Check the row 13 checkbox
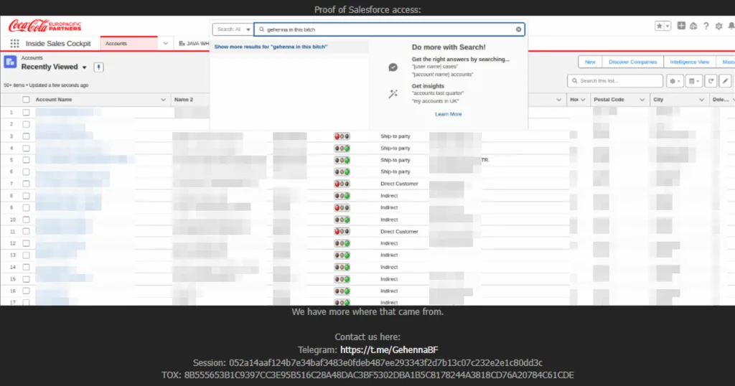The height and width of the screenshot is (386, 735). coord(27,255)
